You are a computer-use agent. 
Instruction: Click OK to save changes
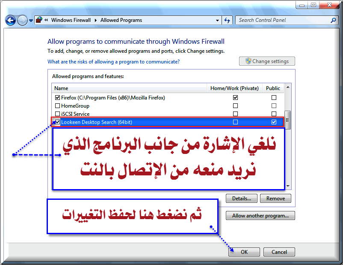(x=244, y=252)
